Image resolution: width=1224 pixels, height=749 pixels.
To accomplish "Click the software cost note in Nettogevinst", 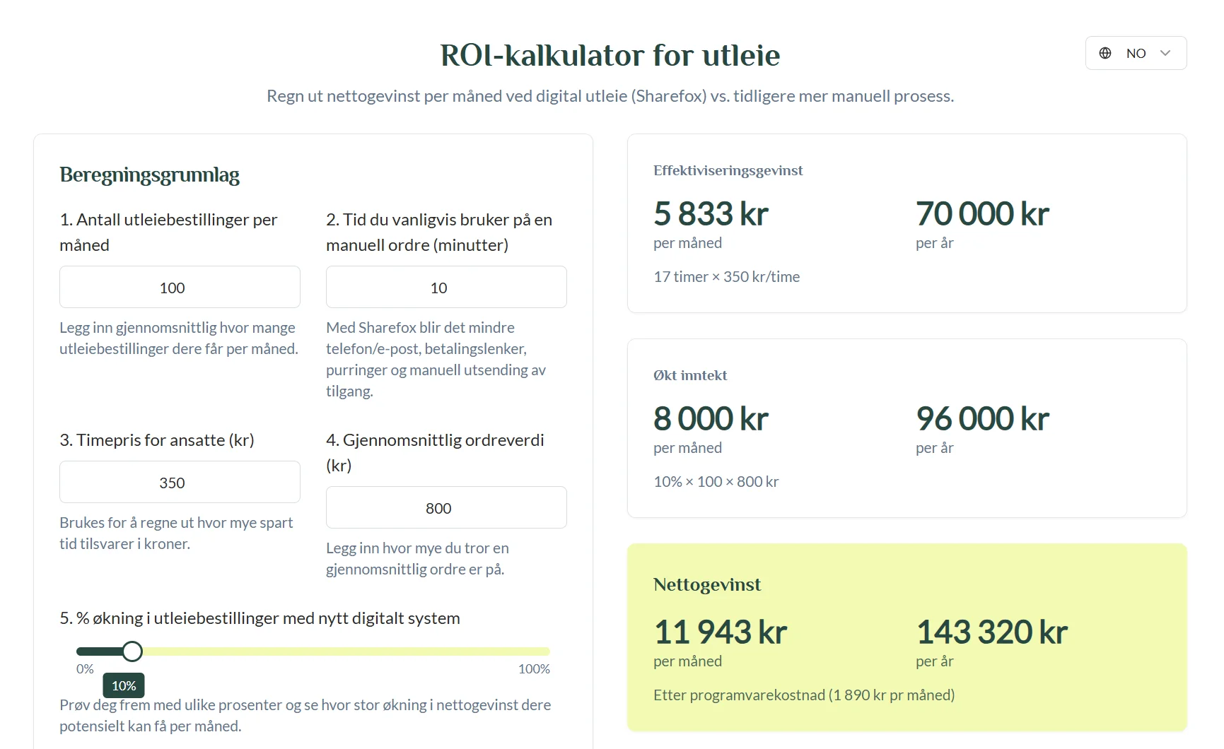I will coord(804,695).
